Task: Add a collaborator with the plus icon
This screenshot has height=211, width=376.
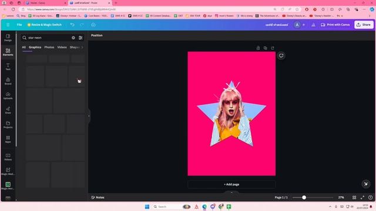Action: coord(304,25)
